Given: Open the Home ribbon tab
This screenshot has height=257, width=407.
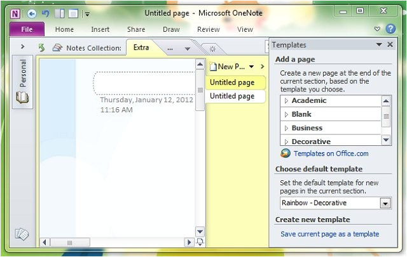Looking at the screenshot, I should tap(64, 29).
